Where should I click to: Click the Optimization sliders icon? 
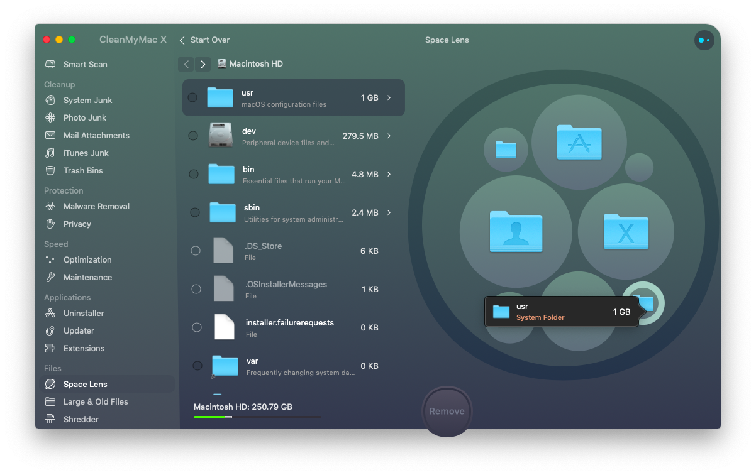[x=50, y=259]
